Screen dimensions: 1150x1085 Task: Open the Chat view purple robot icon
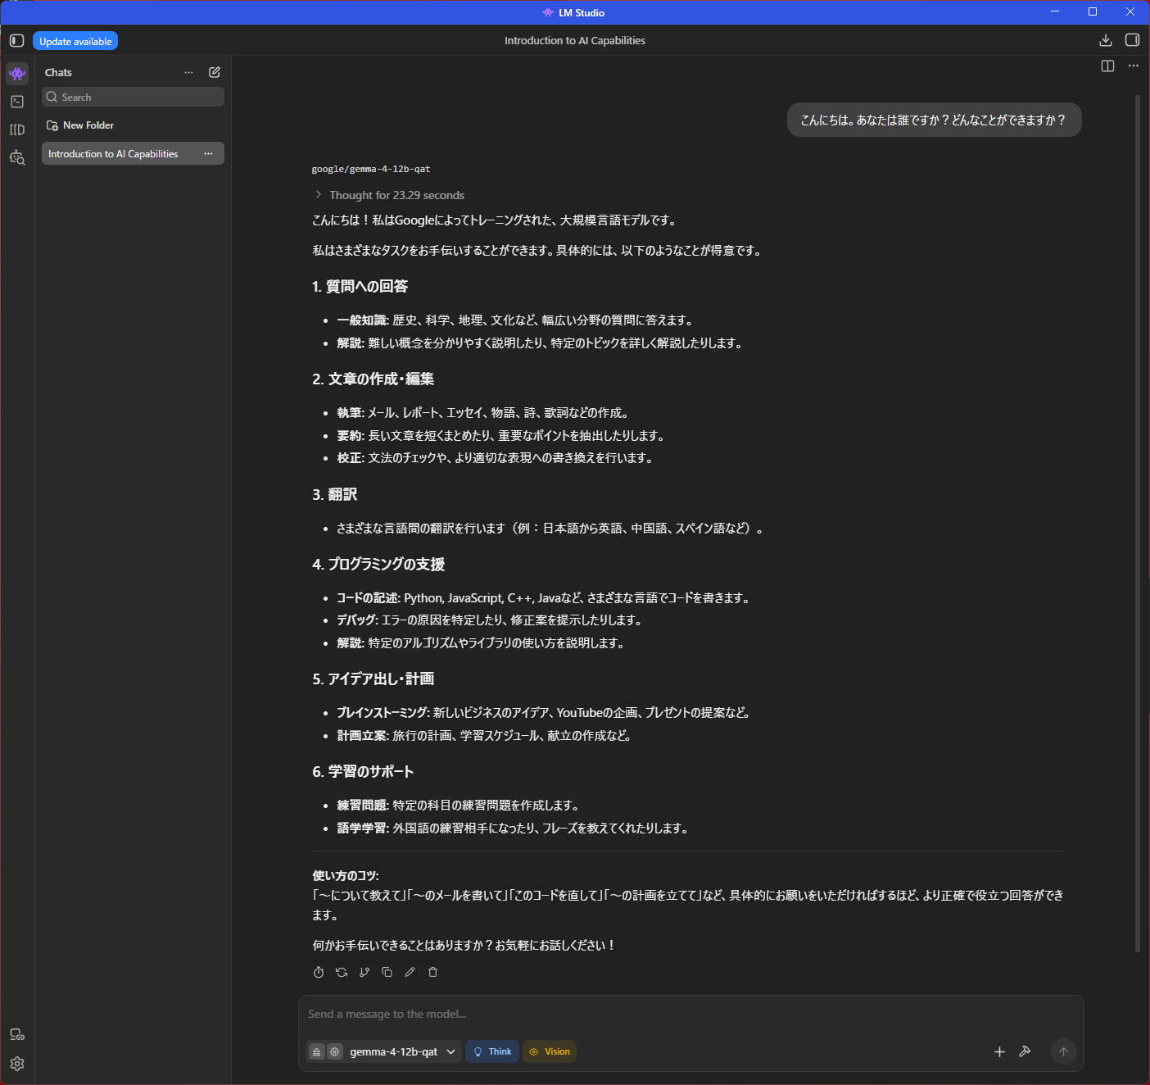tap(17, 73)
